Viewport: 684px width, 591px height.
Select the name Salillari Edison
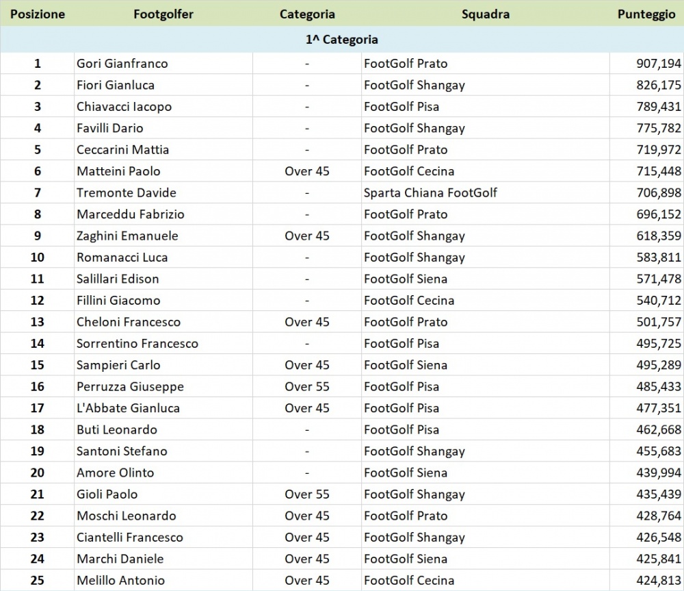coord(118,279)
